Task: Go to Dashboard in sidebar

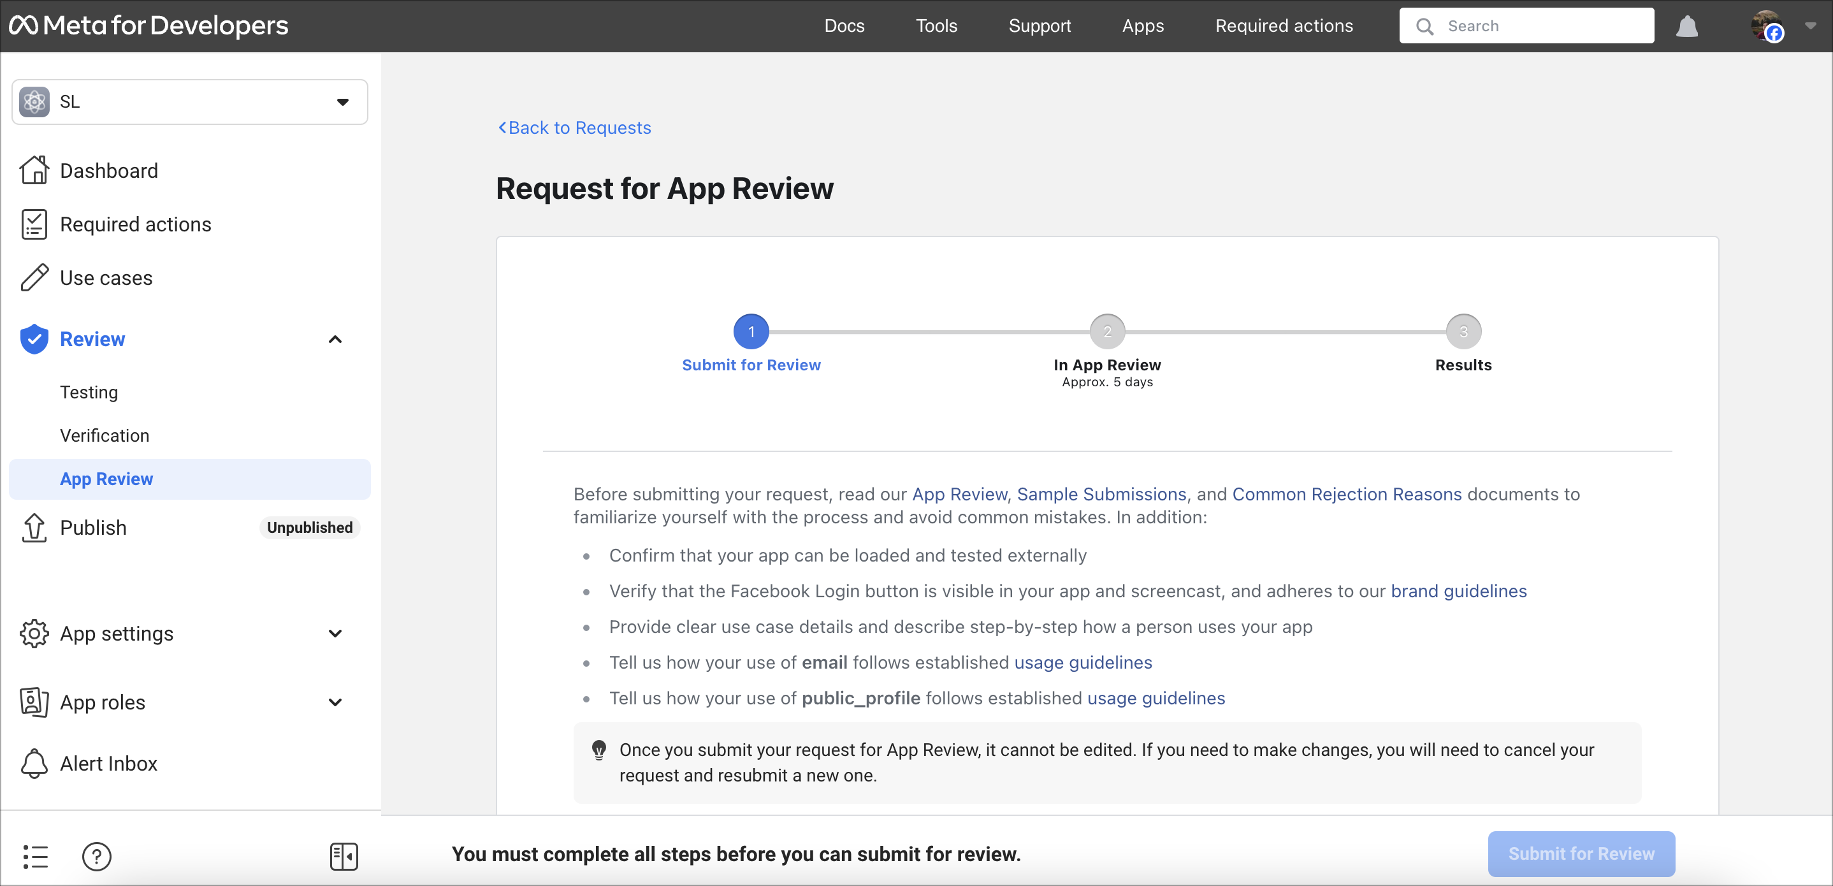Action: coord(109,171)
